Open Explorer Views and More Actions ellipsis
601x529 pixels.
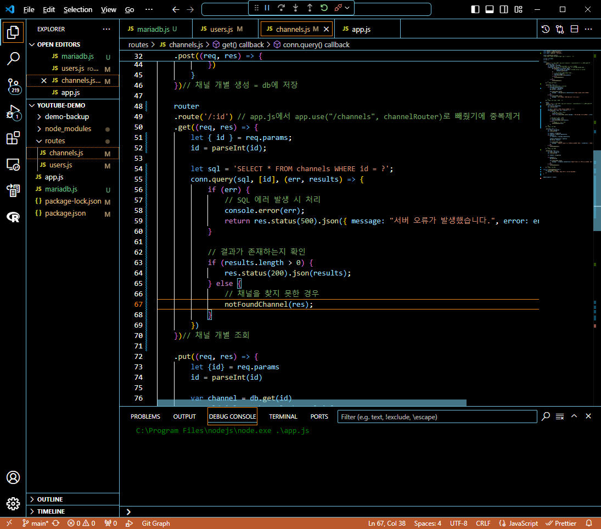point(106,29)
